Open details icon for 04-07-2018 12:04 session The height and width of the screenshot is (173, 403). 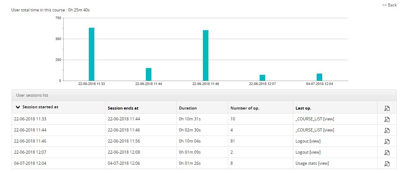[387, 164]
